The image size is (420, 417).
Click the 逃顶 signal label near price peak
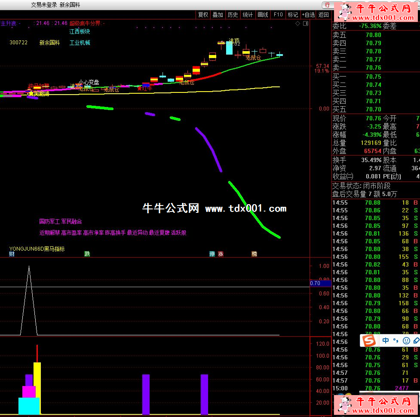pos(234,41)
